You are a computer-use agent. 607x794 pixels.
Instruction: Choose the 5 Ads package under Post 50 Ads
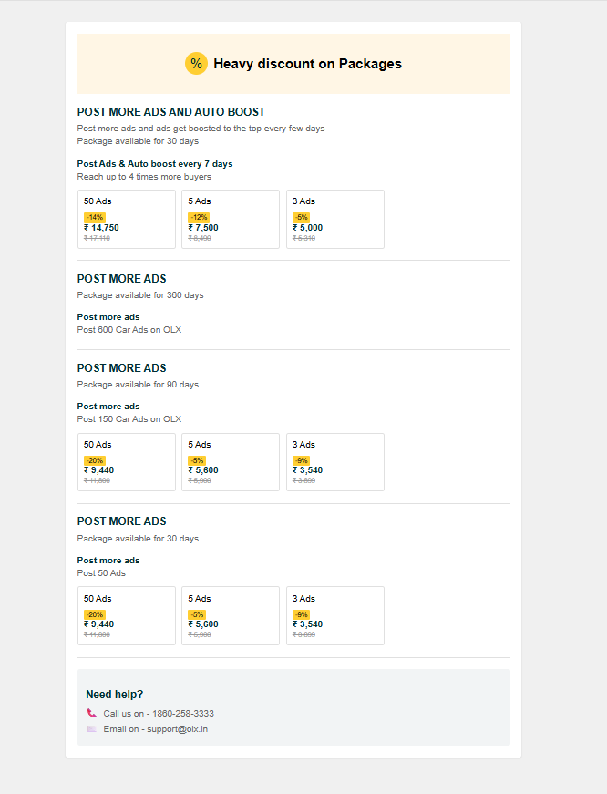pos(231,615)
